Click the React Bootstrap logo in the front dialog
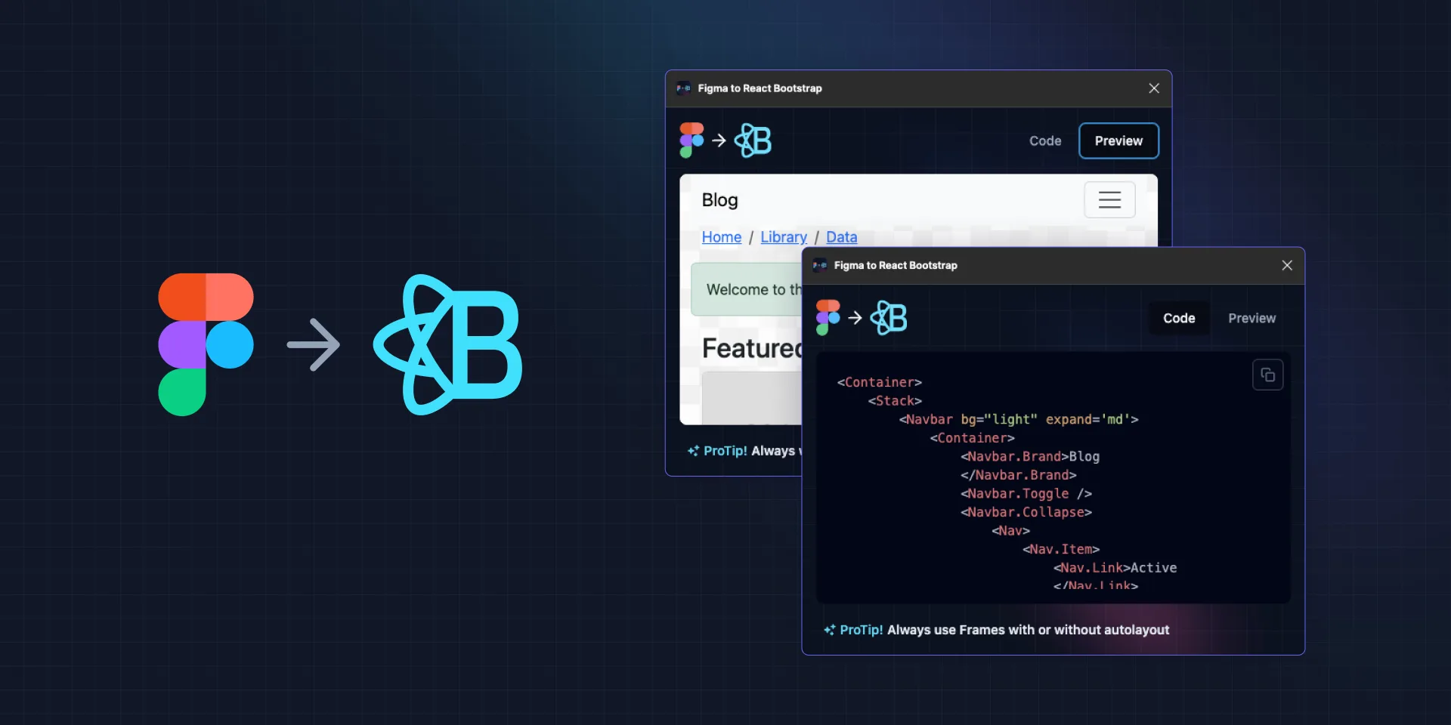Image resolution: width=1451 pixels, height=725 pixels. tap(889, 317)
